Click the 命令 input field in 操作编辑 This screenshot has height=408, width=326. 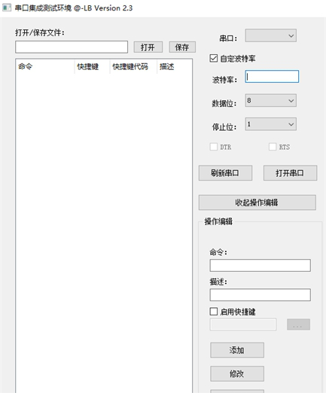tap(260, 266)
